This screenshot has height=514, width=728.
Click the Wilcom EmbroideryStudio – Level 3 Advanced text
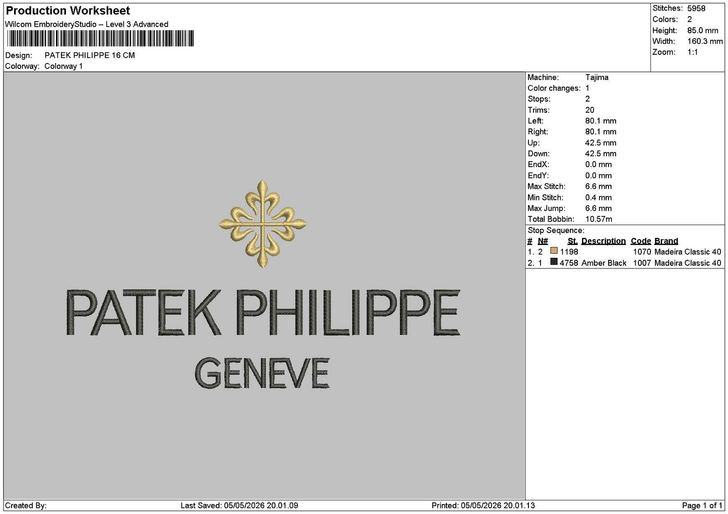coord(87,24)
